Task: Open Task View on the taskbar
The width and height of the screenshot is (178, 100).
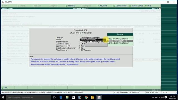Action: tap(54, 97)
